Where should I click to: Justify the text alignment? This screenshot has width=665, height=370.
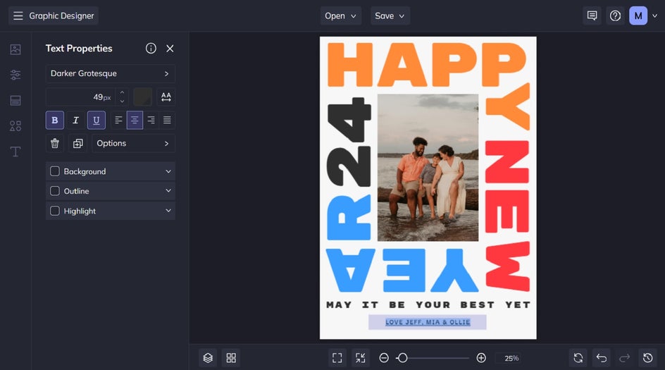coord(167,120)
